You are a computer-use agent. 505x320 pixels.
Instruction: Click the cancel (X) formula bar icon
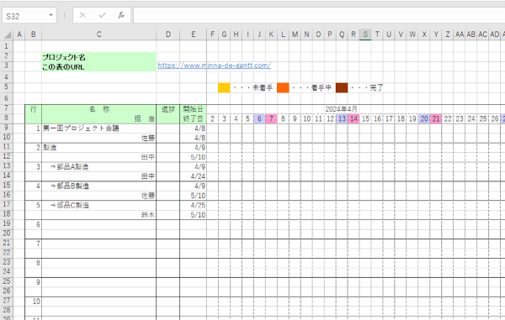(x=82, y=15)
